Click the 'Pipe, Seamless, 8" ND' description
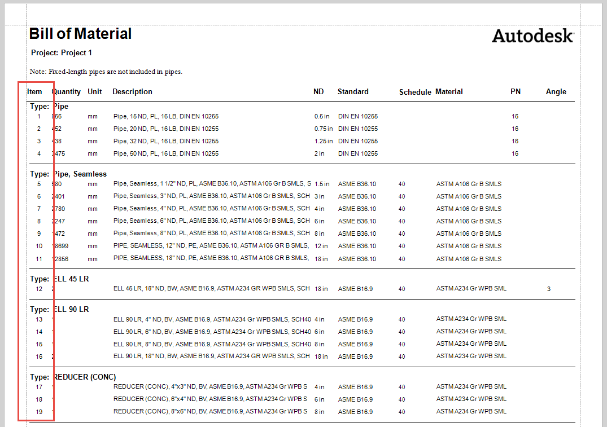 [212, 233]
